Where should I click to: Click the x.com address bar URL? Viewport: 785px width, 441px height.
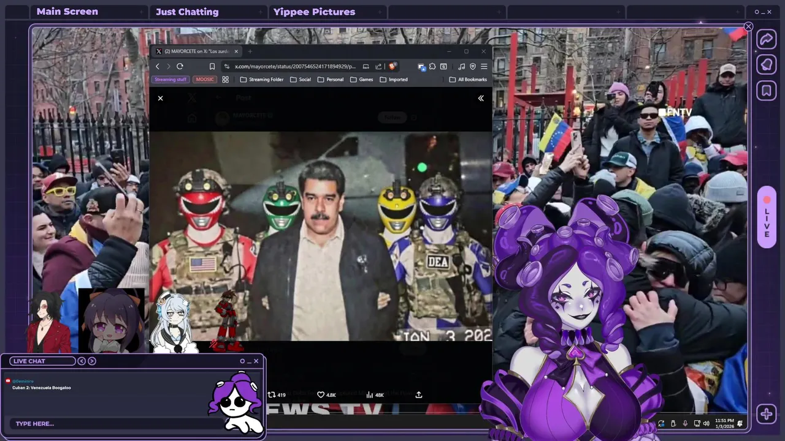tap(295, 66)
